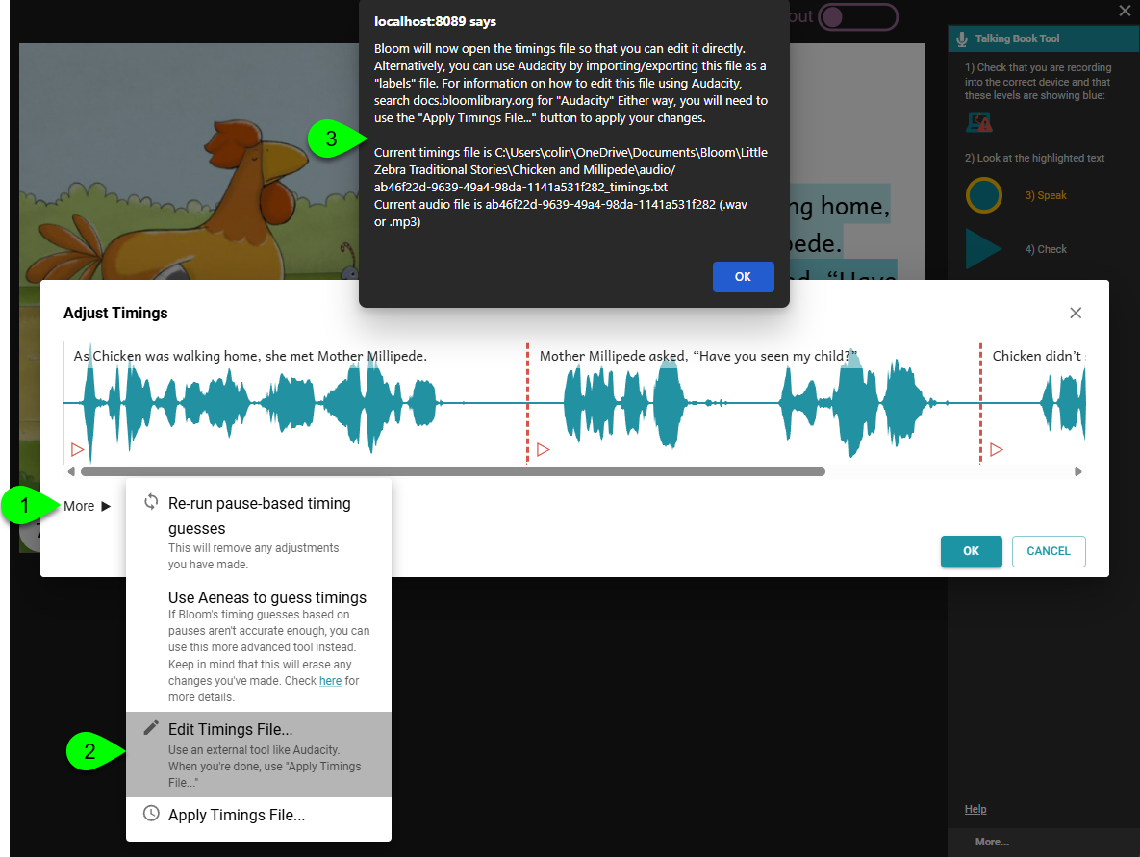Open More... at the bottom of the tool panel

[992, 842]
